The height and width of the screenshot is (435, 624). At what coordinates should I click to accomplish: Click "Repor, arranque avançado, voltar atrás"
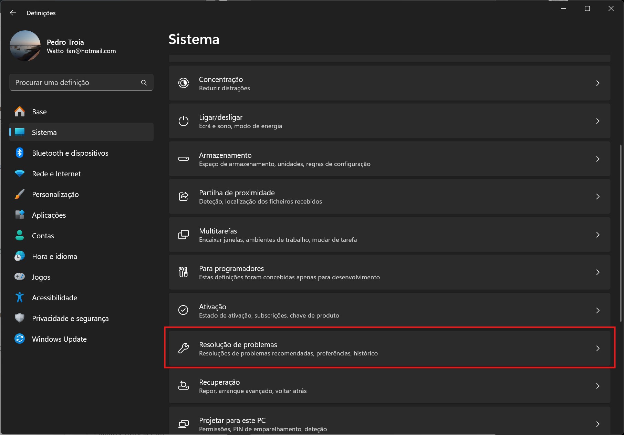point(253,391)
